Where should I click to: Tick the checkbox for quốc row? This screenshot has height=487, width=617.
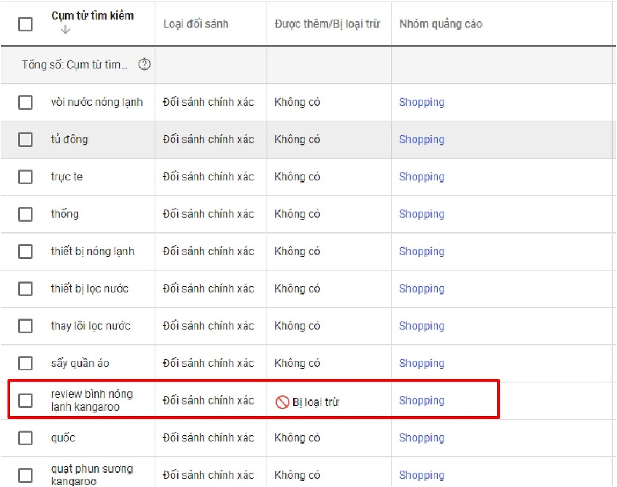click(25, 438)
